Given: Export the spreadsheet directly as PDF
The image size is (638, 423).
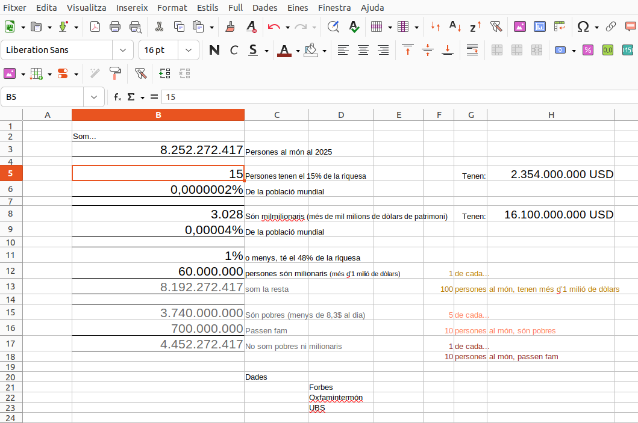Looking at the screenshot, I should click(x=95, y=27).
